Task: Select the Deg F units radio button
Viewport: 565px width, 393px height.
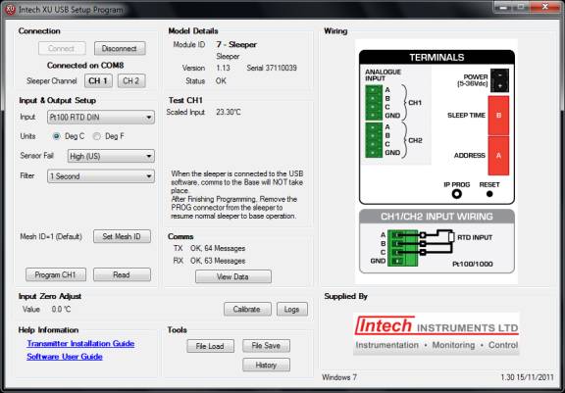Action: coord(96,136)
